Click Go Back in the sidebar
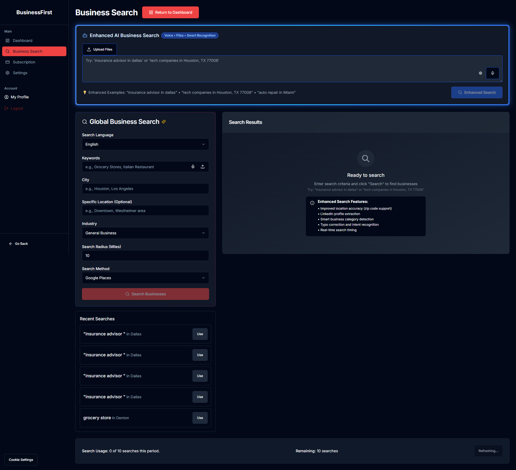The width and height of the screenshot is (516, 470). pos(19,244)
